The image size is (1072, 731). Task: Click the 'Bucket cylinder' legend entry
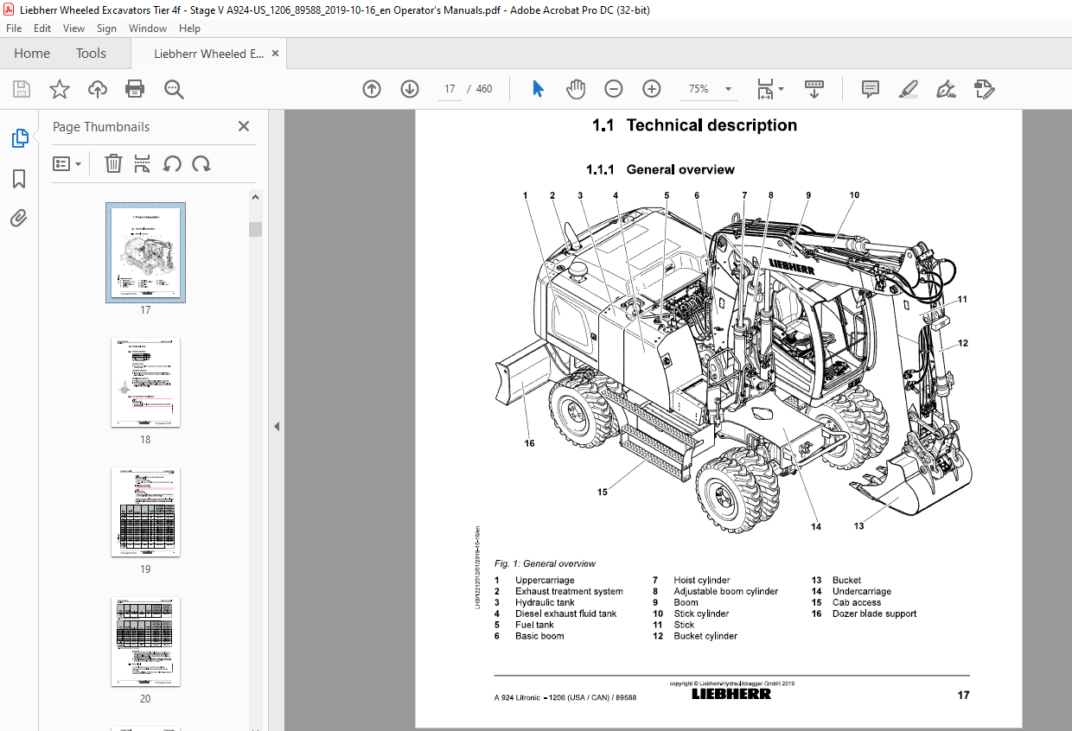(x=705, y=636)
